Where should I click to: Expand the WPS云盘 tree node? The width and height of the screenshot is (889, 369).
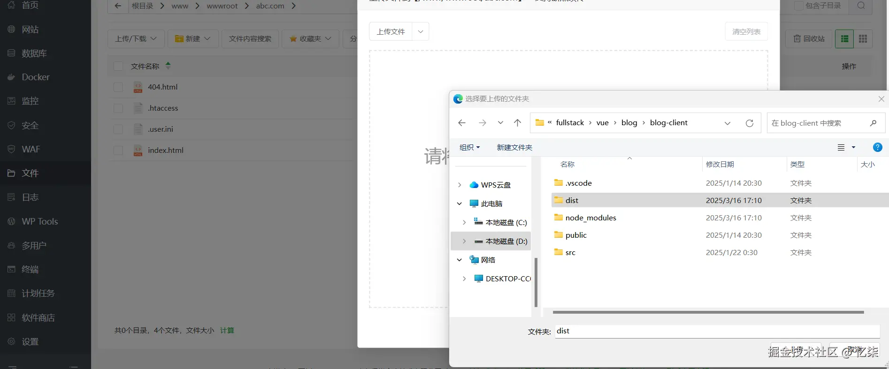[460, 185]
